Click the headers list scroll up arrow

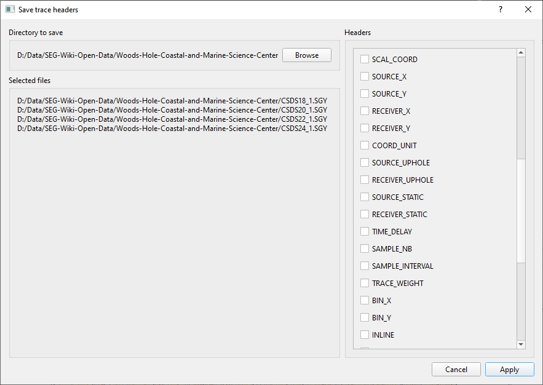tap(521, 53)
